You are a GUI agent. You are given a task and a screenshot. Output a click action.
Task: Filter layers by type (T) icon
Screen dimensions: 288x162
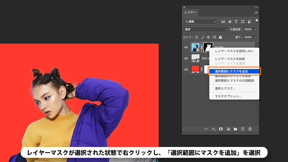pyautogui.click(x=236, y=22)
